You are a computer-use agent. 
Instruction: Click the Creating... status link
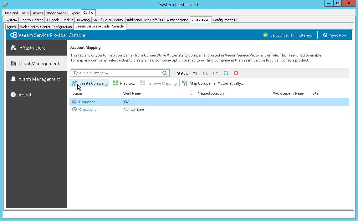(x=87, y=110)
